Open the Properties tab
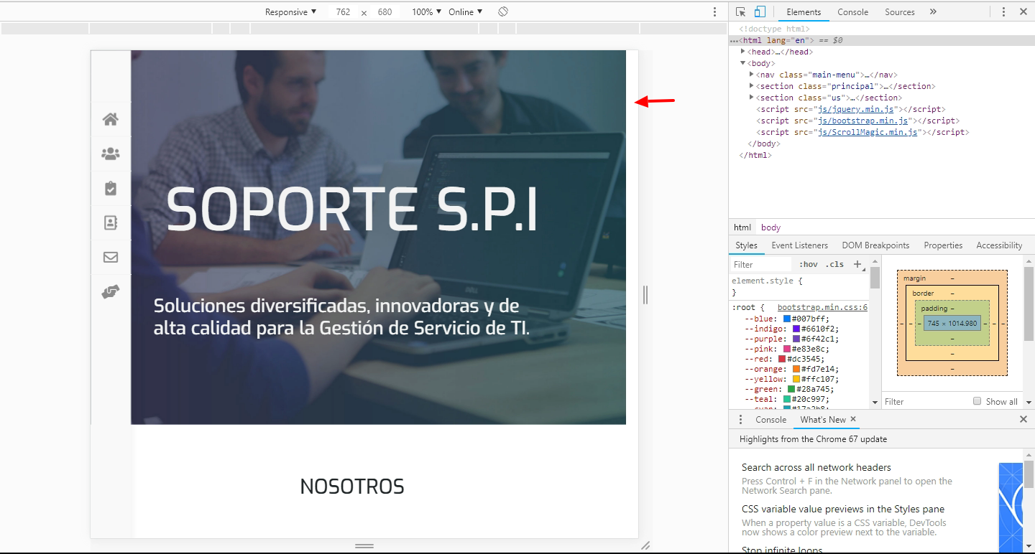Screen dimensions: 1035x554 point(943,245)
